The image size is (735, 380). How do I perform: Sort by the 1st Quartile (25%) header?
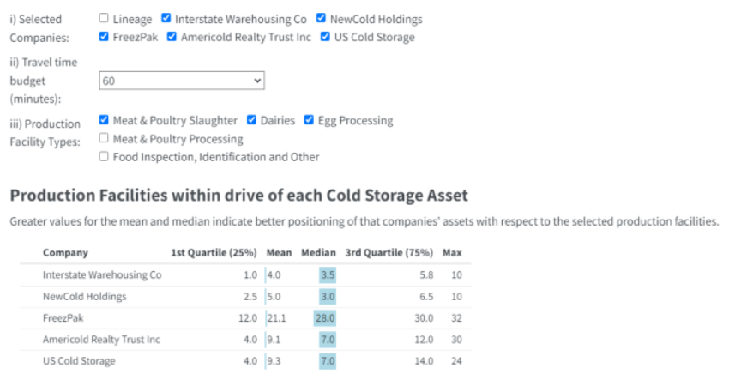pyautogui.click(x=214, y=253)
